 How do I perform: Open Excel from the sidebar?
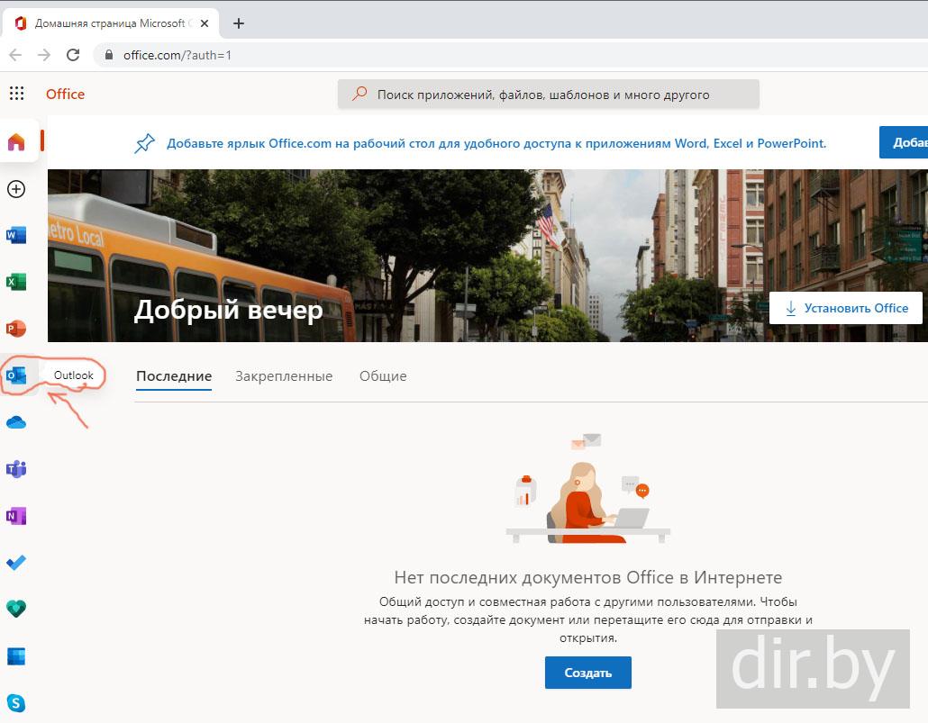point(16,282)
